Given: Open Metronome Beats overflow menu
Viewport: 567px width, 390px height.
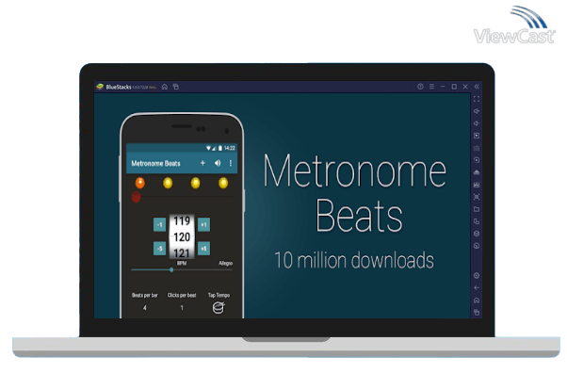Looking at the screenshot, I should pyautogui.click(x=231, y=163).
